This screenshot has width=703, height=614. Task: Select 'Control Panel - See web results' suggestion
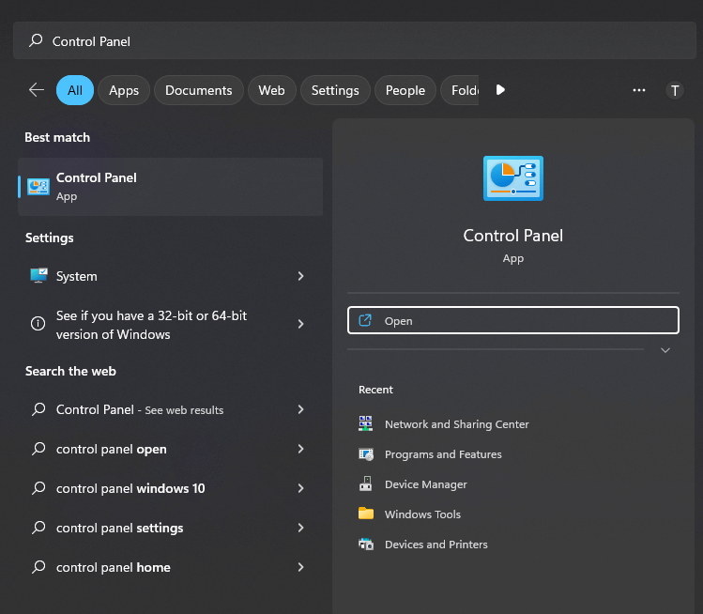click(x=171, y=409)
